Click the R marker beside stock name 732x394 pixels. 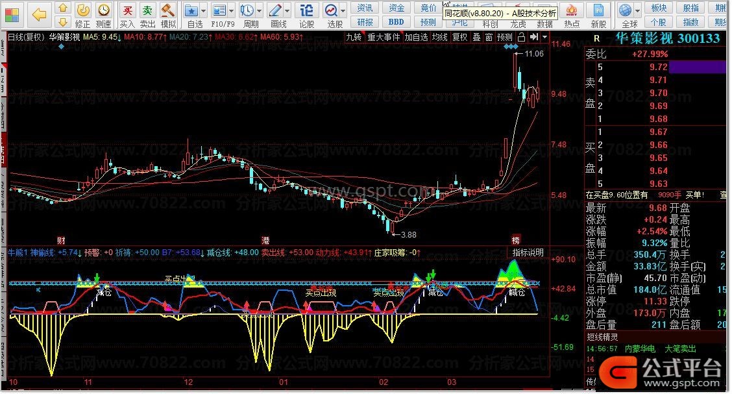click(596, 39)
